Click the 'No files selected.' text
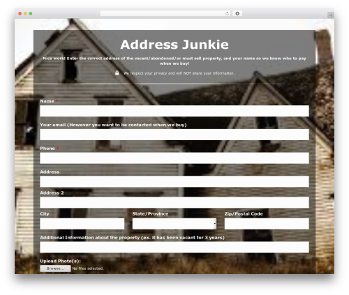Viewport: 349px width, 295px height. pos(88,268)
